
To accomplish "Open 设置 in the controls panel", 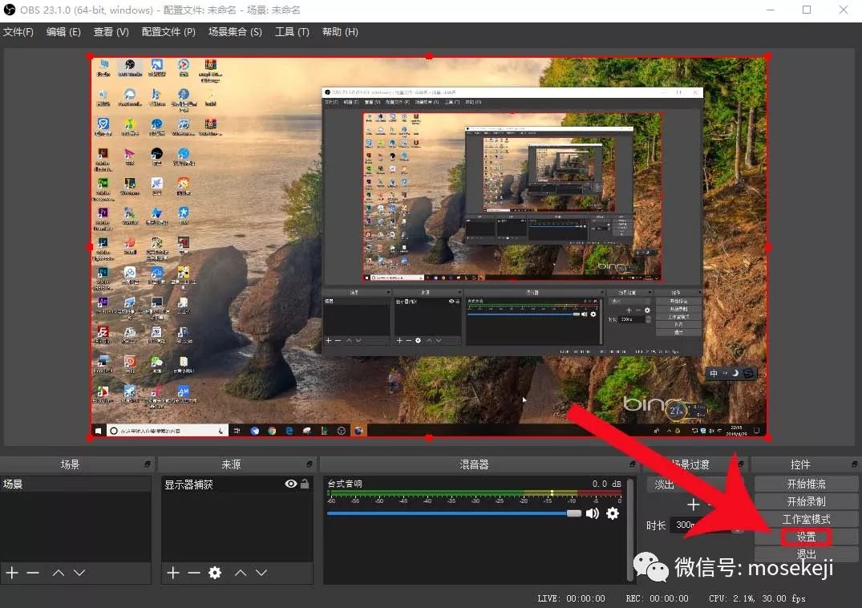I will point(806,537).
